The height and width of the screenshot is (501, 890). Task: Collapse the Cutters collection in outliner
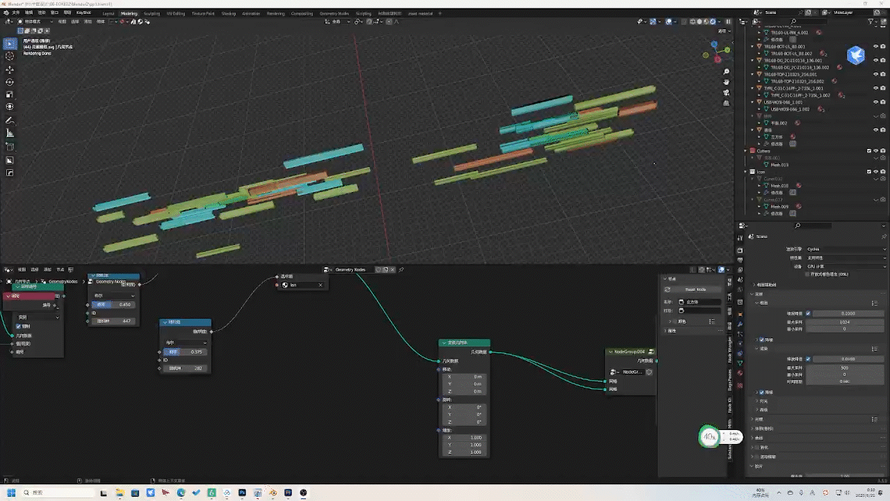[x=745, y=150]
